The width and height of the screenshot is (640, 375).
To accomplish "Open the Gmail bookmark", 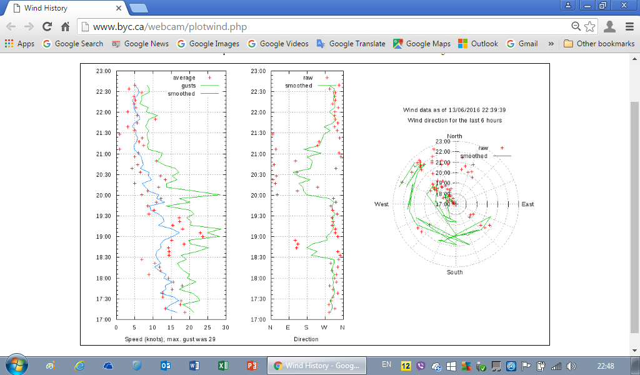I will [x=522, y=44].
